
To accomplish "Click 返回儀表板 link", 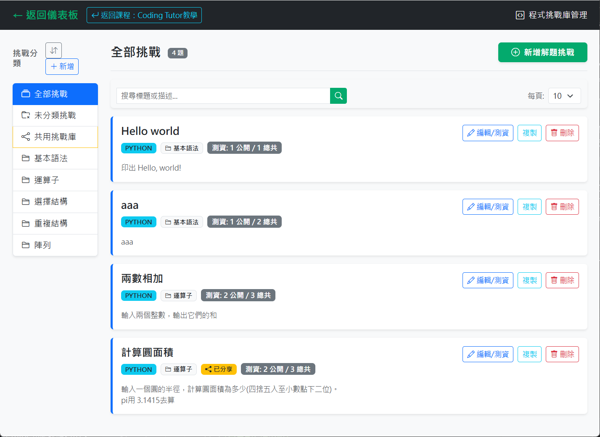I will [x=45, y=15].
